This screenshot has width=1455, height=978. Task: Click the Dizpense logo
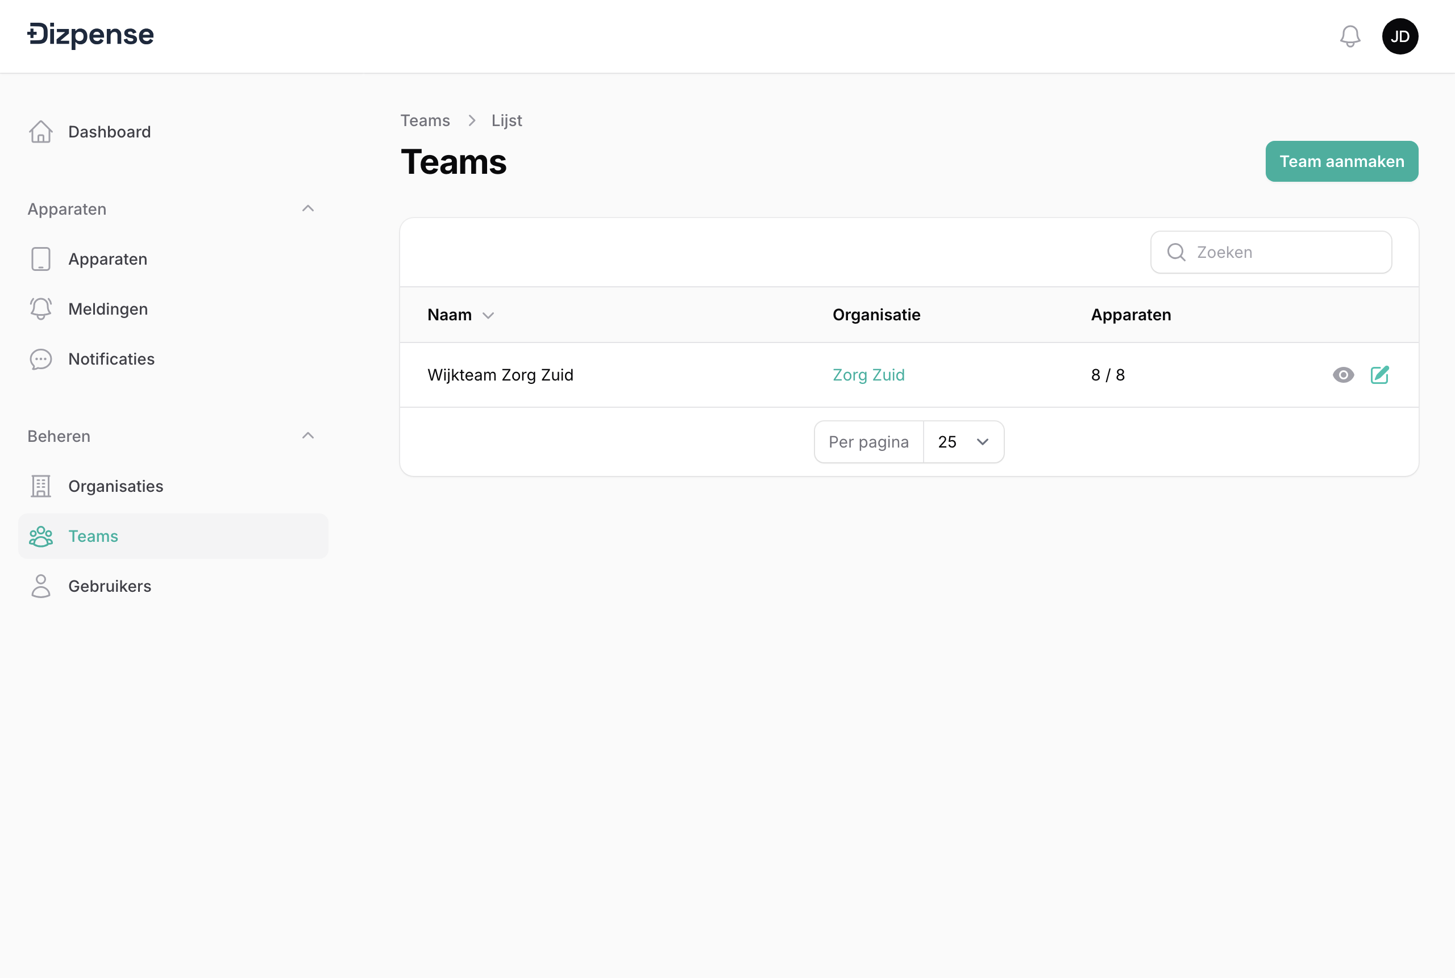point(91,35)
